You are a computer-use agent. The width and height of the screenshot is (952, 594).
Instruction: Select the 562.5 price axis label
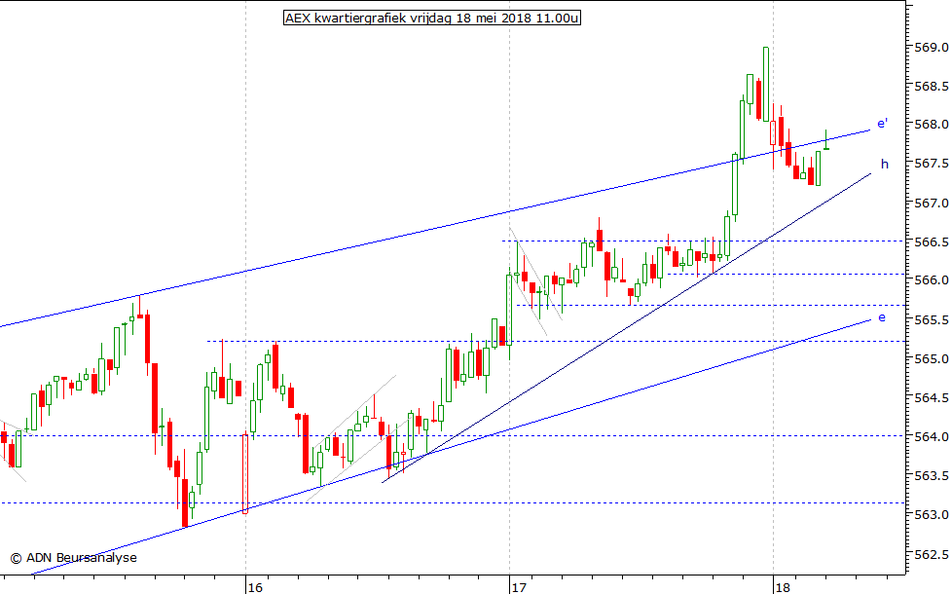(x=931, y=554)
